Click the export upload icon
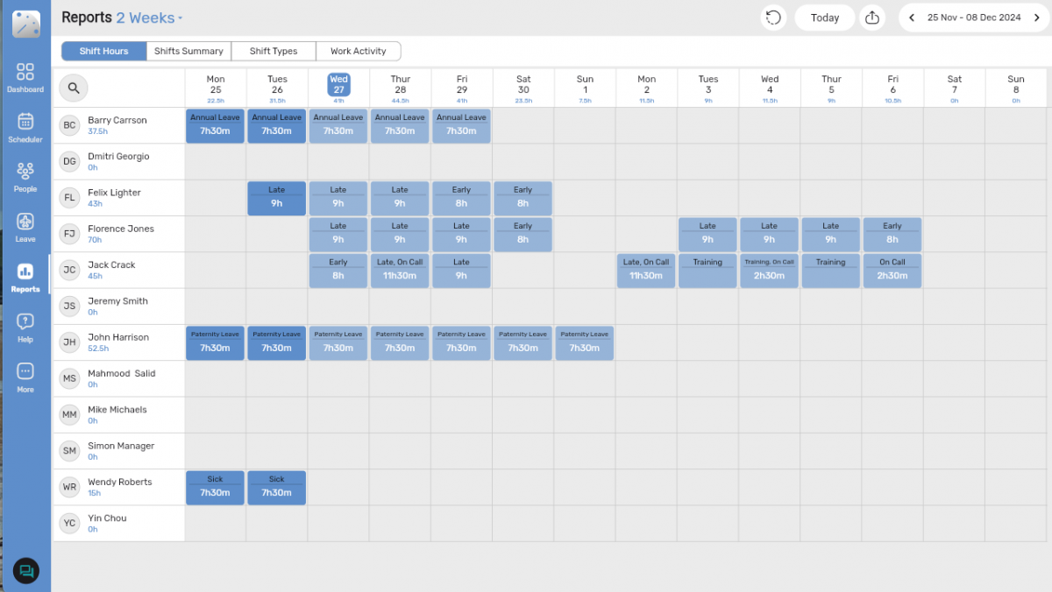The height and width of the screenshot is (592, 1052). pyautogui.click(x=871, y=18)
